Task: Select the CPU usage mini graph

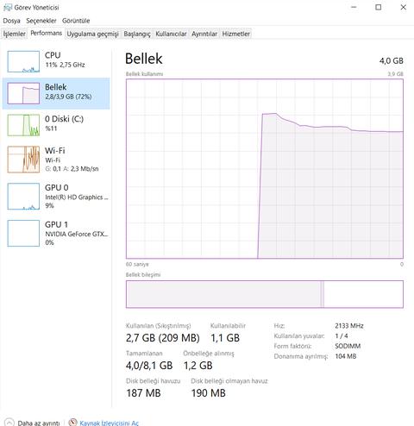Action: (x=23, y=61)
